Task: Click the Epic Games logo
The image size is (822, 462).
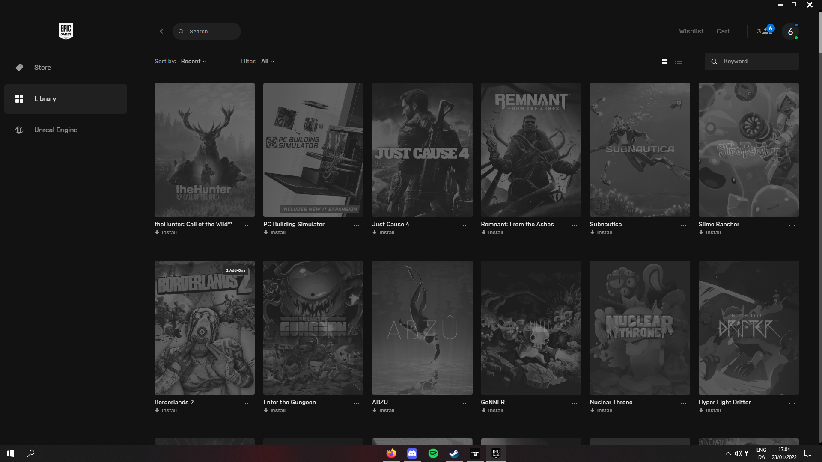Action: [x=66, y=31]
